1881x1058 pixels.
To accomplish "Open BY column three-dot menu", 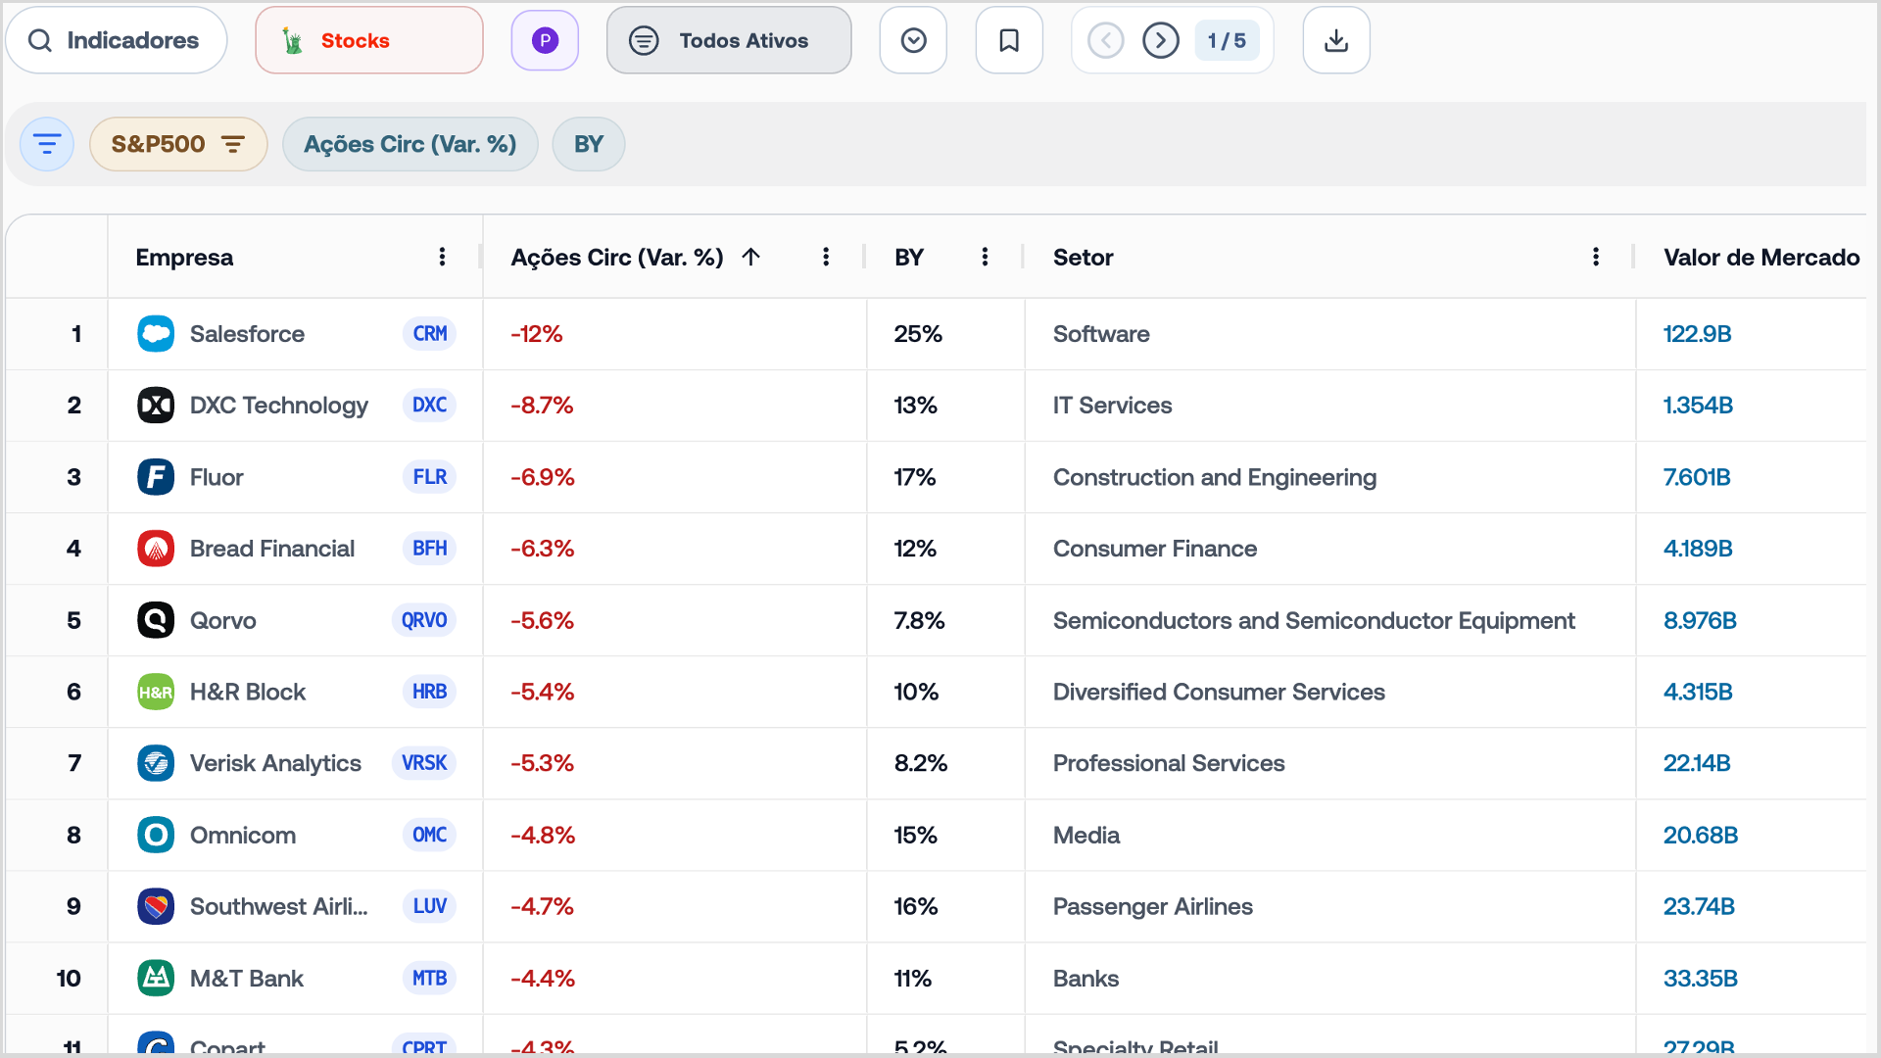I will 985,257.
